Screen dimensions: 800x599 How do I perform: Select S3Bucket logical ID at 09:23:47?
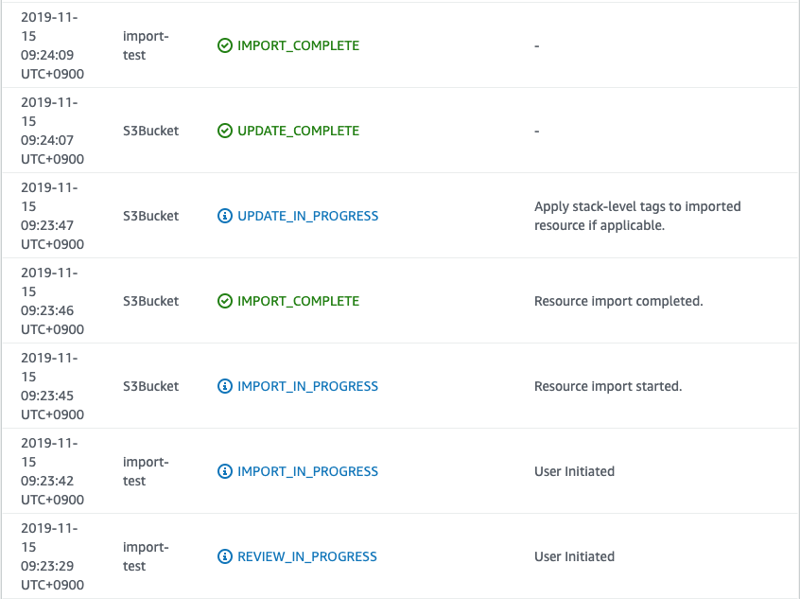click(150, 216)
